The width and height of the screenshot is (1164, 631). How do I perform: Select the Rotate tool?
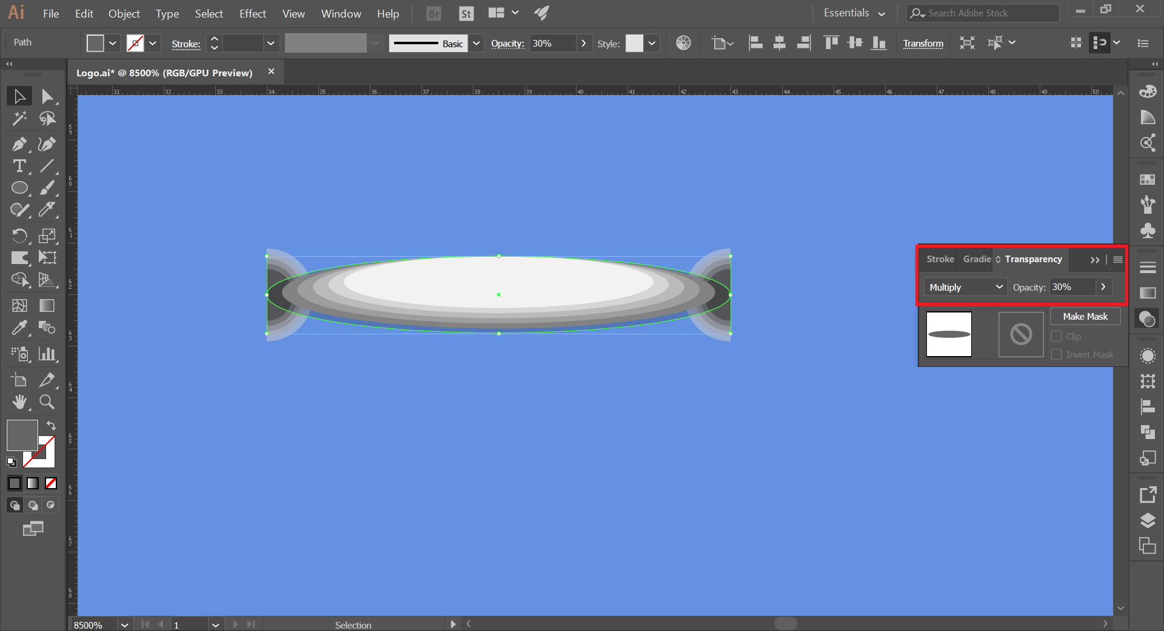pos(19,235)
